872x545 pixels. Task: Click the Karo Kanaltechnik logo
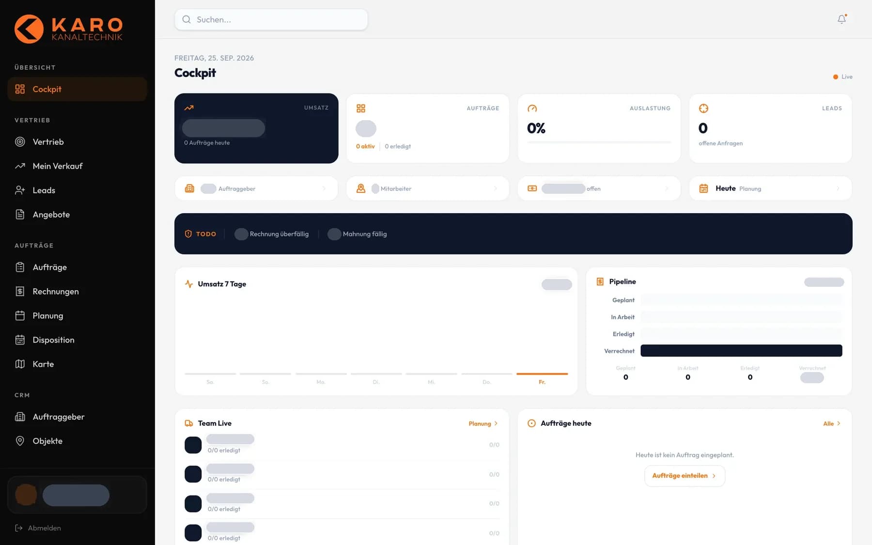(x=68, y=29)
